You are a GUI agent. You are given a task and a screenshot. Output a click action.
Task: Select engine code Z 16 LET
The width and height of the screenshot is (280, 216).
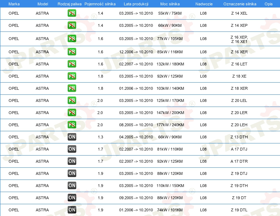coord(239,64)
